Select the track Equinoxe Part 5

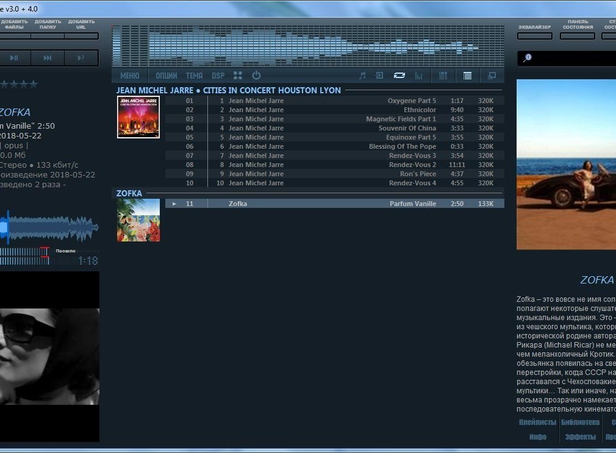[335, 137]
